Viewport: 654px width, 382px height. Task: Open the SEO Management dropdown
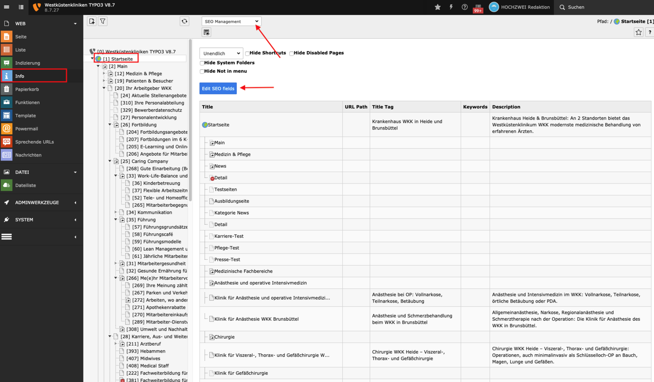click(x=231, y=21)
